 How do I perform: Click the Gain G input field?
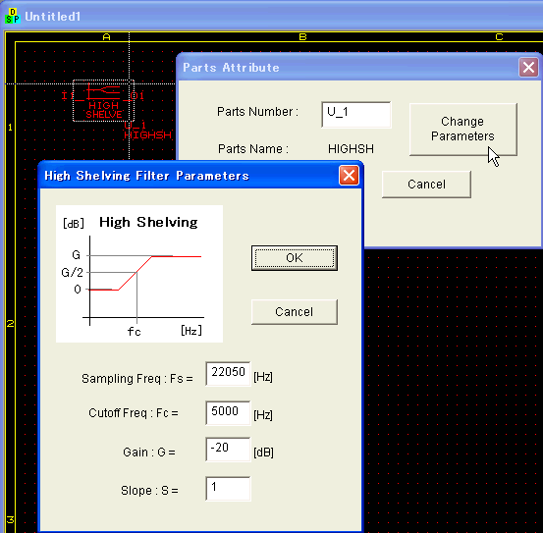click(x=228, y=450)
